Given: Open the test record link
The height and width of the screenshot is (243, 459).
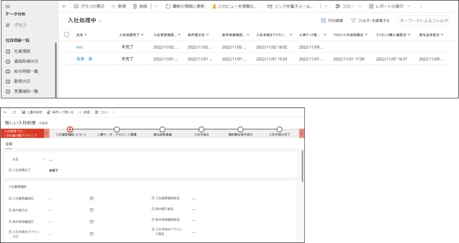Looking at the screenshot, I should click(80, 47).
